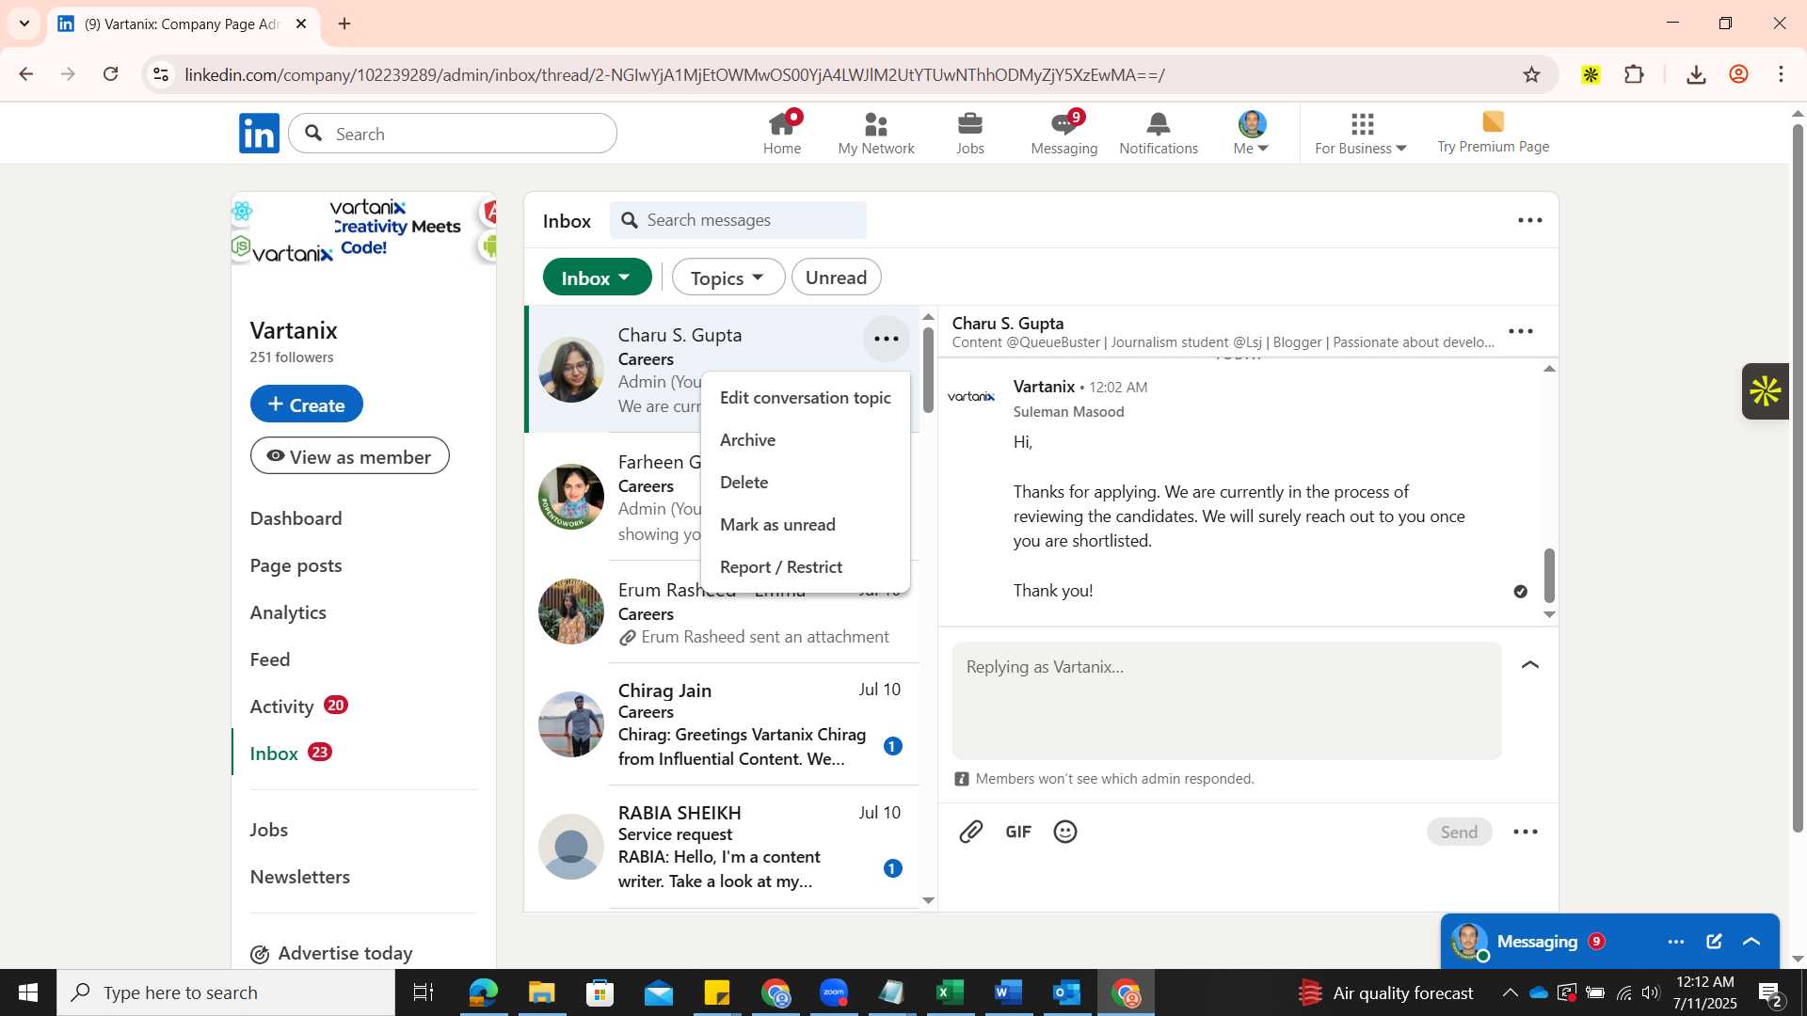This screenshot has height=1016, width=1807.
Task: Open Try Premium Page icon
Action: pyautogui.click(x=1493, y=133)
